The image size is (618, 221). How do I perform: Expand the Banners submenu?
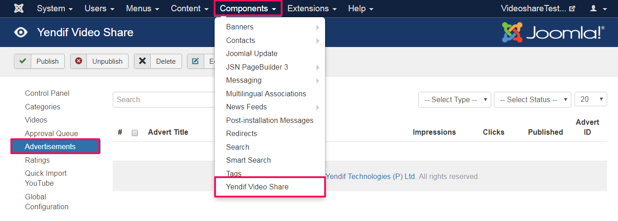pyautogui.click(x=270, y=27)
